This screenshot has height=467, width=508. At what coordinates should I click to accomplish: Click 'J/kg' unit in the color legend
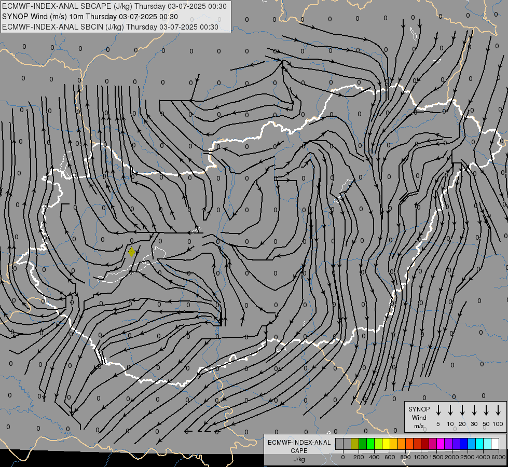299,459
